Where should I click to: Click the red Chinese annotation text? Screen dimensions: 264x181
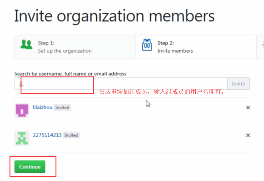click(x=162, y=92)
